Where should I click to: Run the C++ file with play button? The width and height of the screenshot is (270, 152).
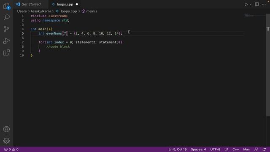pyautogui.click(x=246, y=4)
